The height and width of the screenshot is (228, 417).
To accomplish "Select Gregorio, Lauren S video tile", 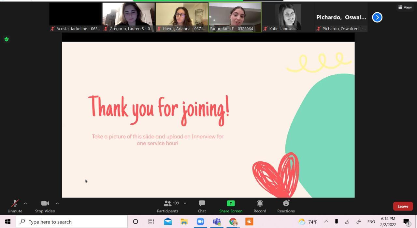I will pos(129,17).
